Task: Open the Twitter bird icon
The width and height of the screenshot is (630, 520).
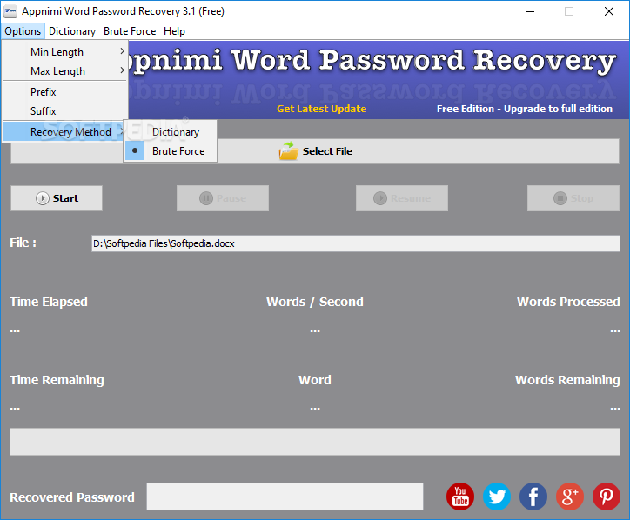Action: pyautogui.click(x=497, y=497)
